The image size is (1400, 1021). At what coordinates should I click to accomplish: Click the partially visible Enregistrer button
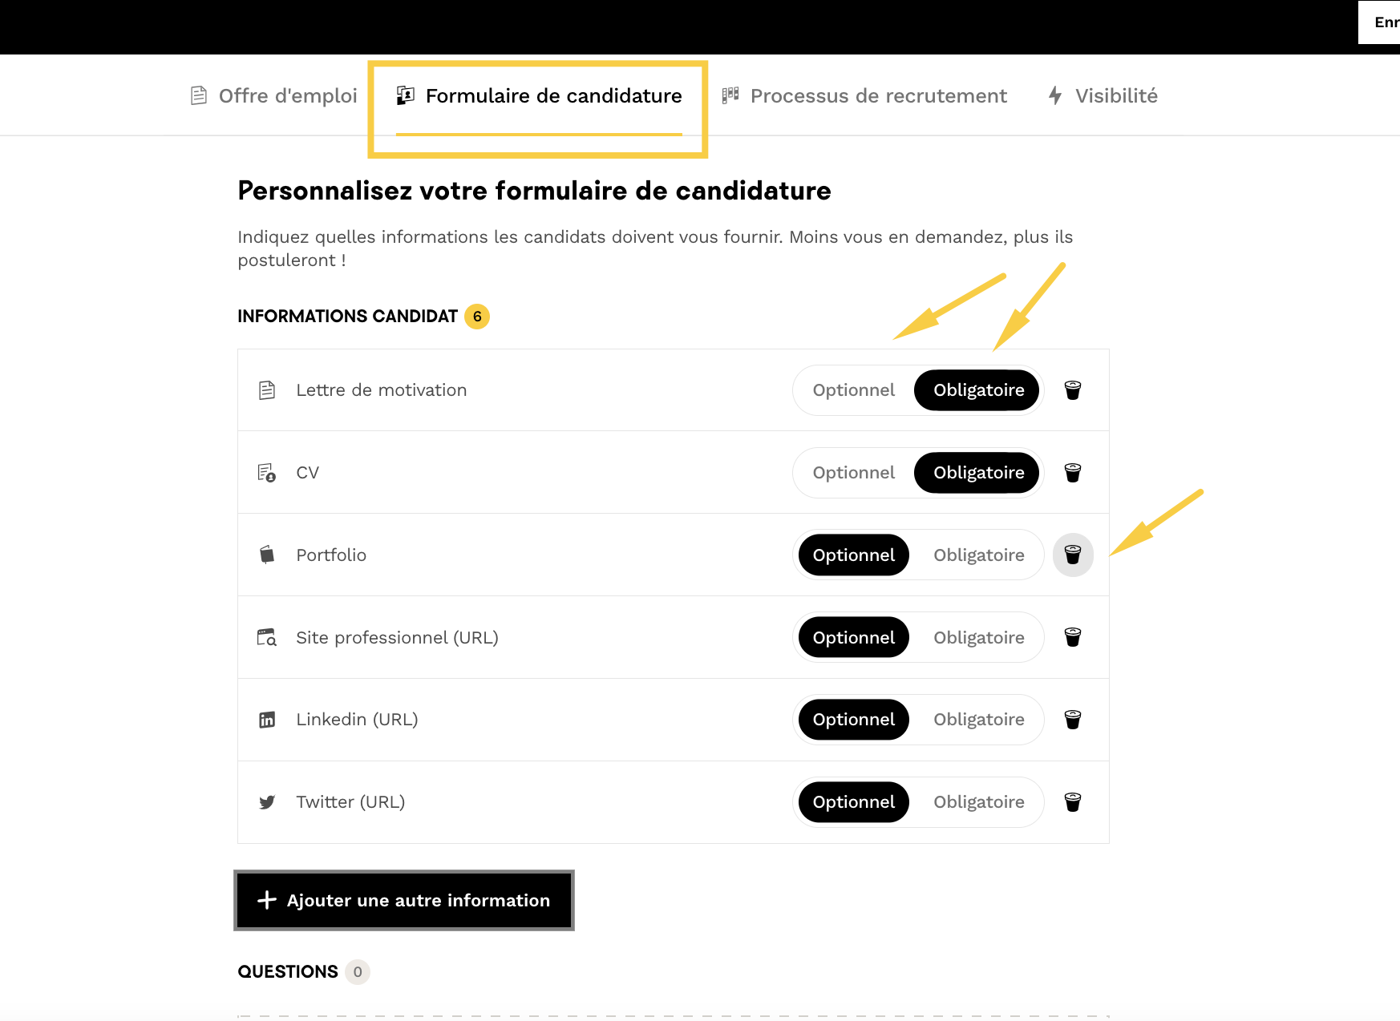(x=1384, y=22)
